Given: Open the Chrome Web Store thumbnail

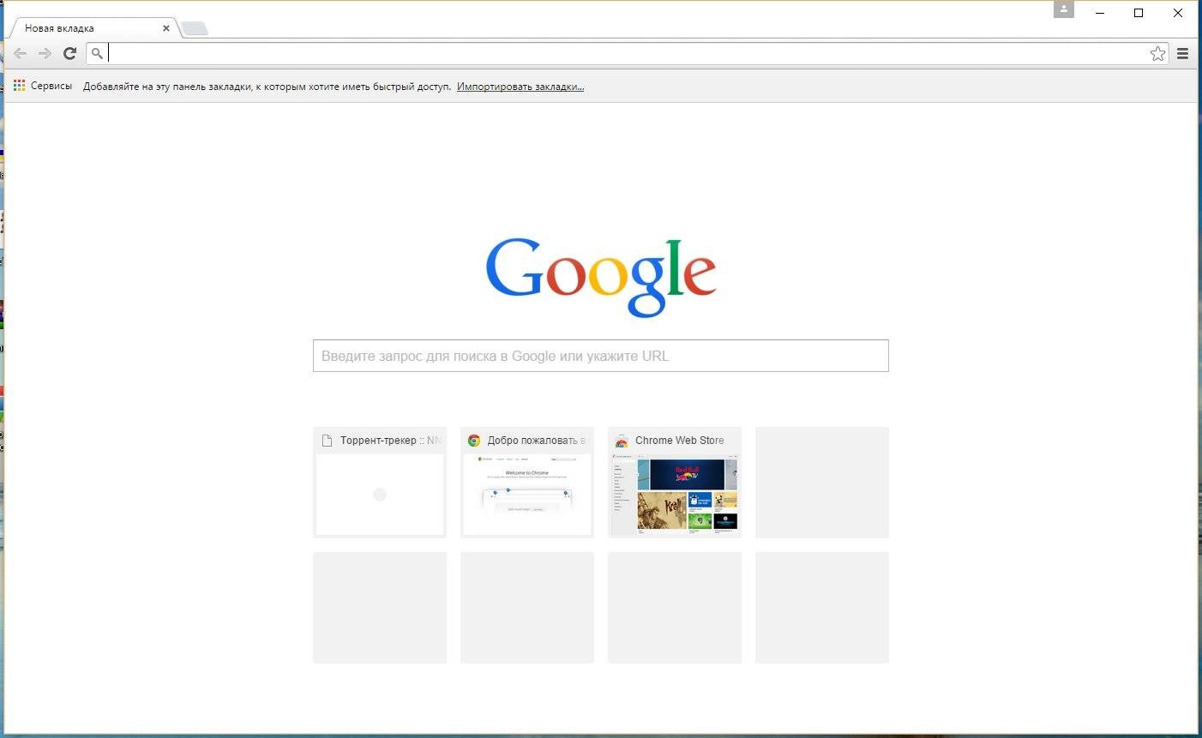Looking at the screenshot, I should 675,483.
